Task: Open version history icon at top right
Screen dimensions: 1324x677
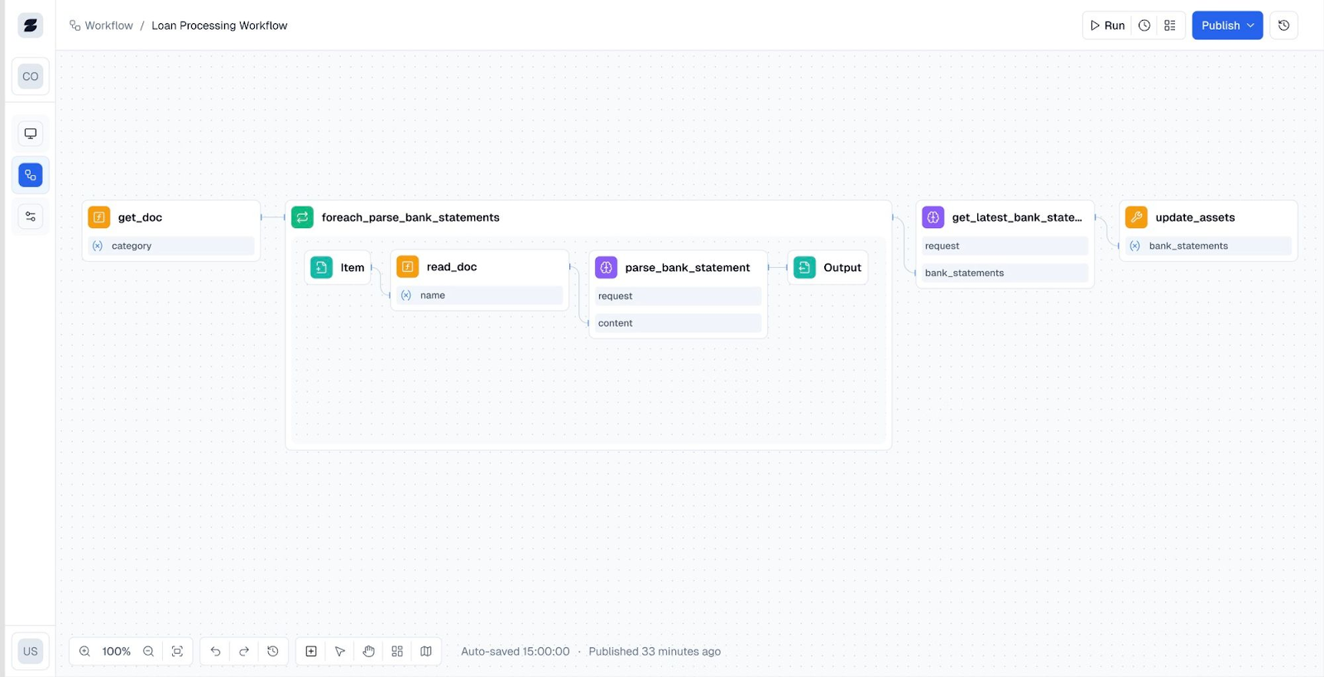Action: click(1283, 26)
